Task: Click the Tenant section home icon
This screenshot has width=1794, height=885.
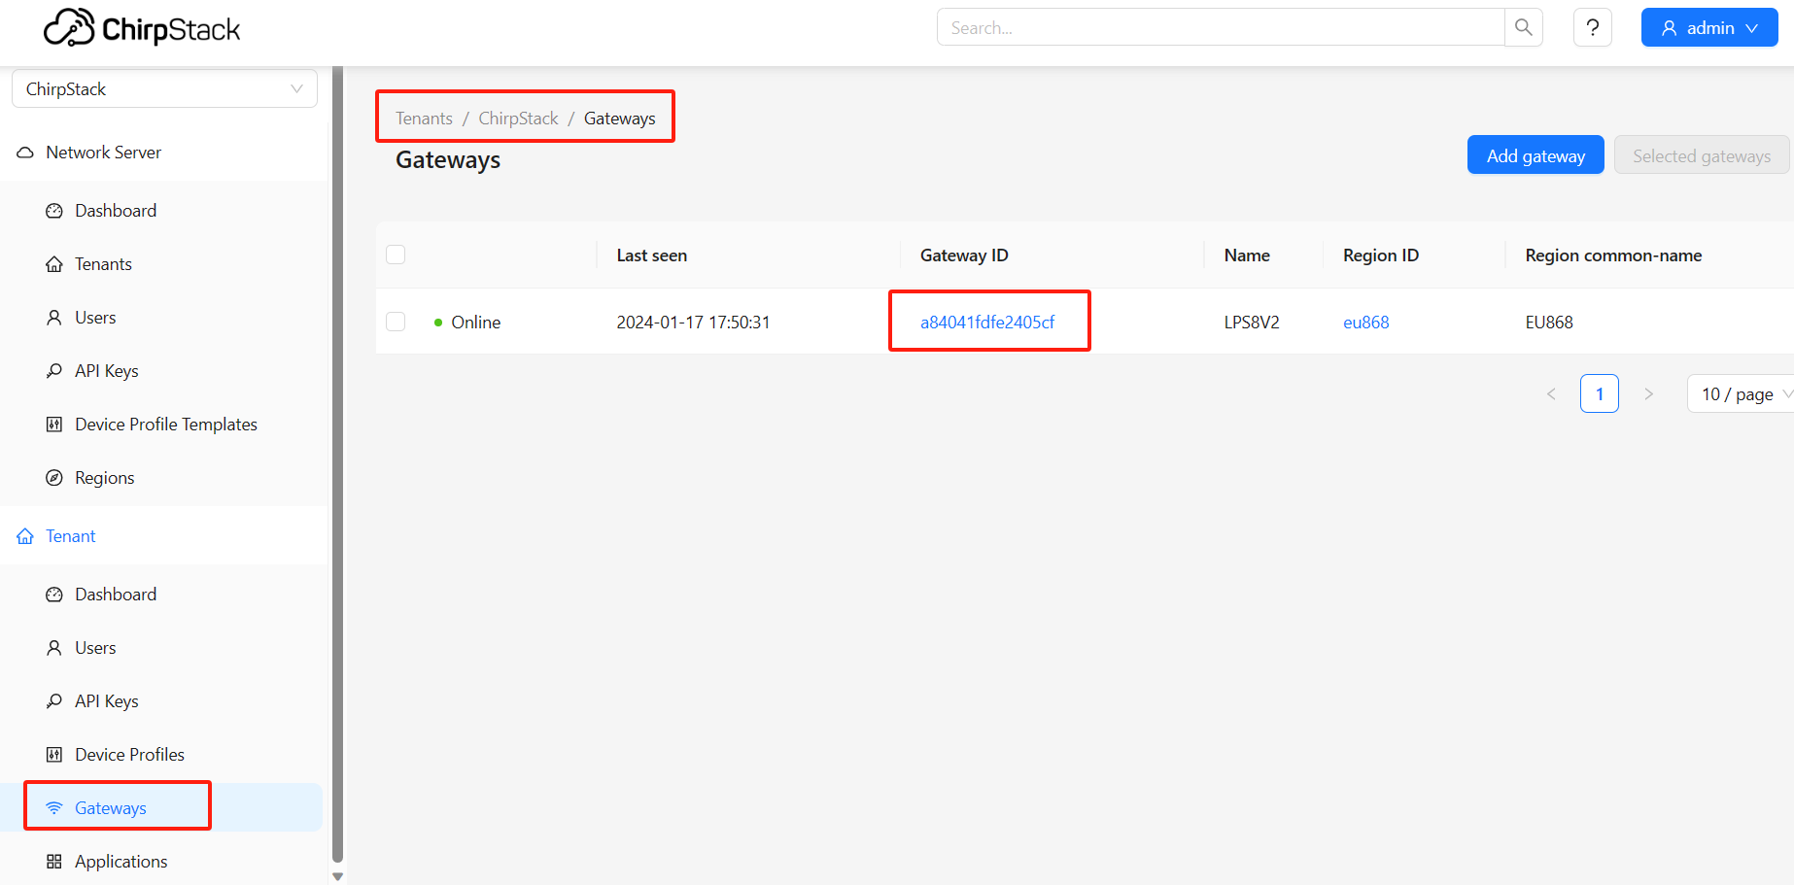Action: pos(25,536)
